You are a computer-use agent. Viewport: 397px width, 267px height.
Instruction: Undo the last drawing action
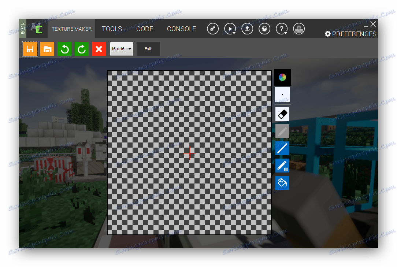tap(64, 49)
